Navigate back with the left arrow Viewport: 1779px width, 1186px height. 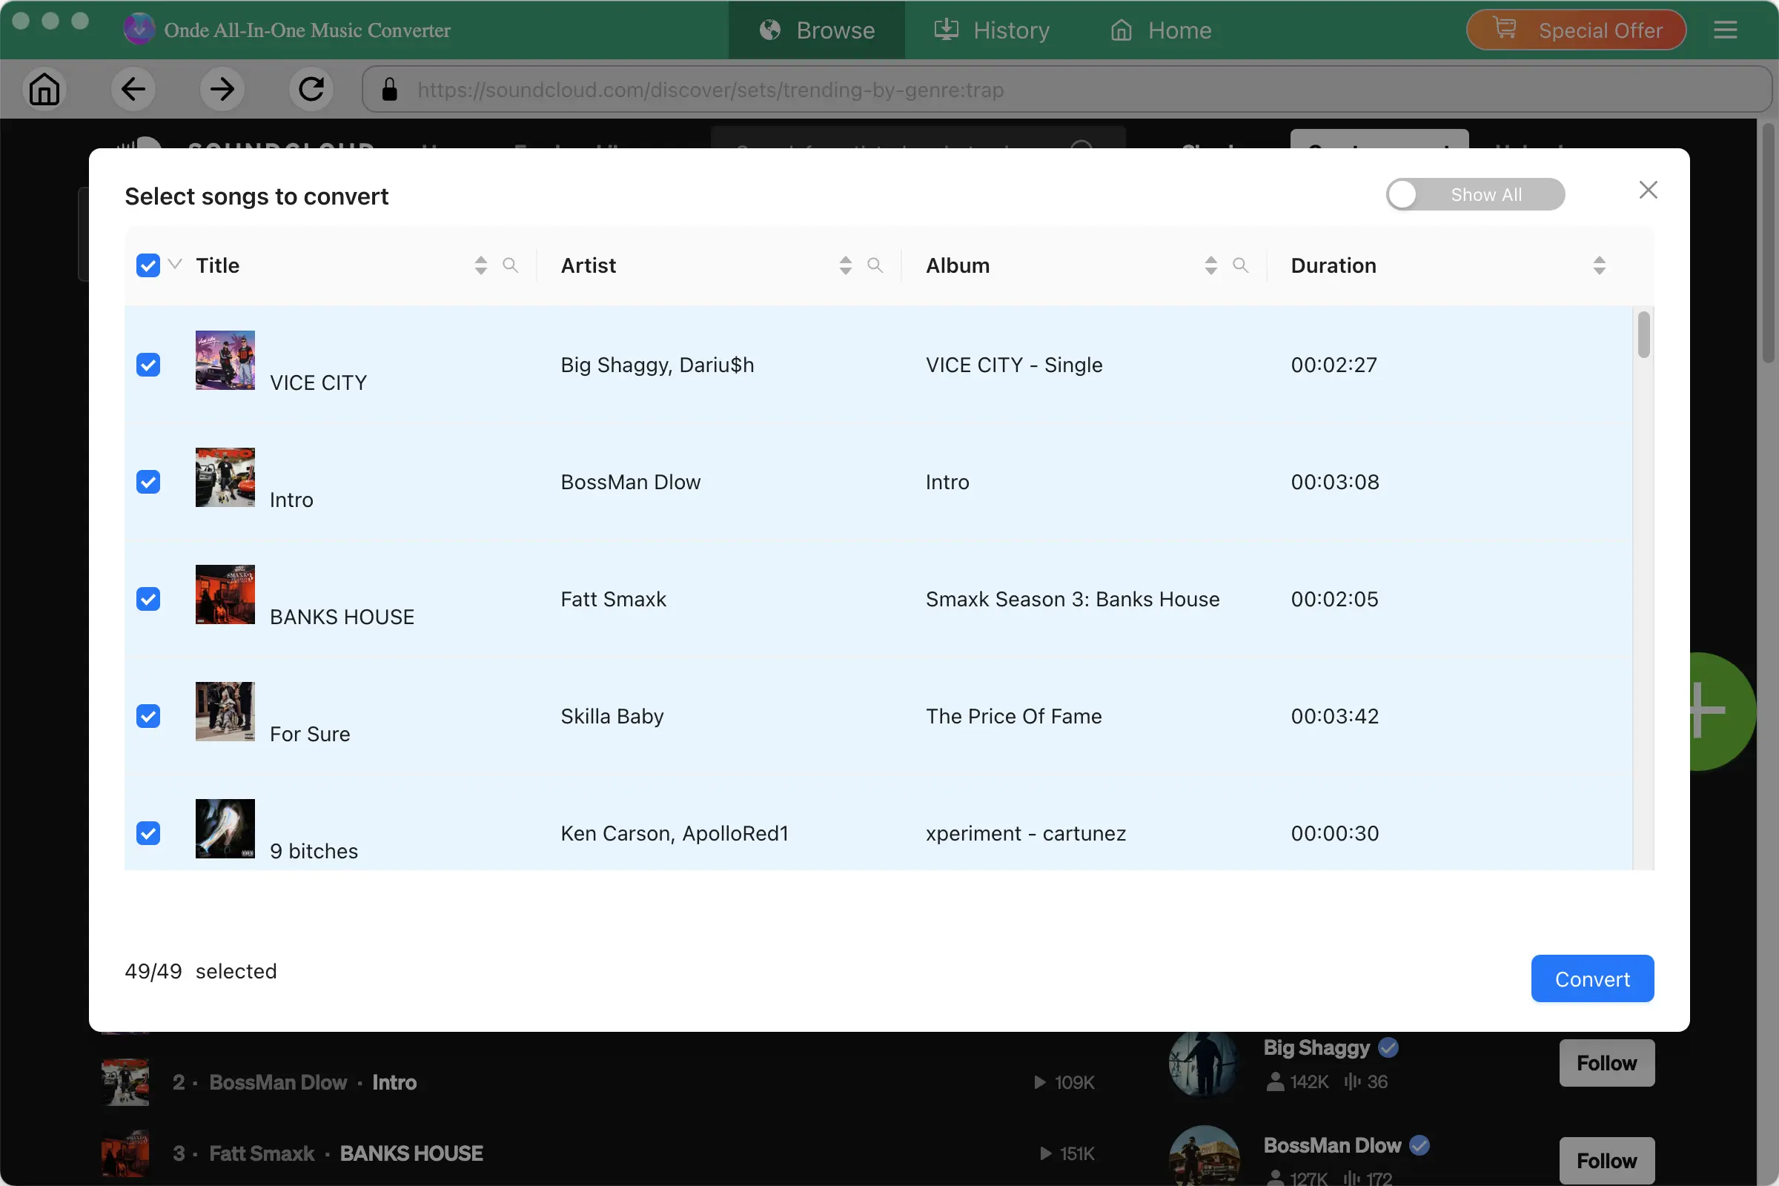point(133,89)
